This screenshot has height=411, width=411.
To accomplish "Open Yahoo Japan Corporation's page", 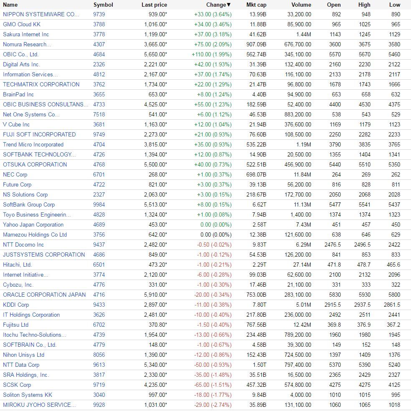I will (33, 224).
